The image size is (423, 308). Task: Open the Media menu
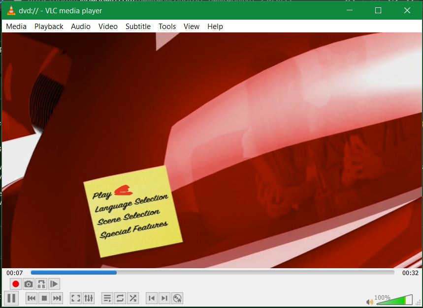point(16,27)
